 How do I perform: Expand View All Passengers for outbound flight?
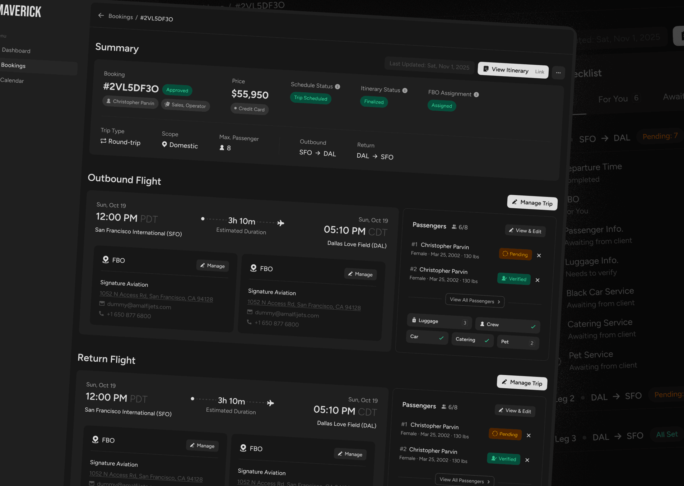[475, 301]
